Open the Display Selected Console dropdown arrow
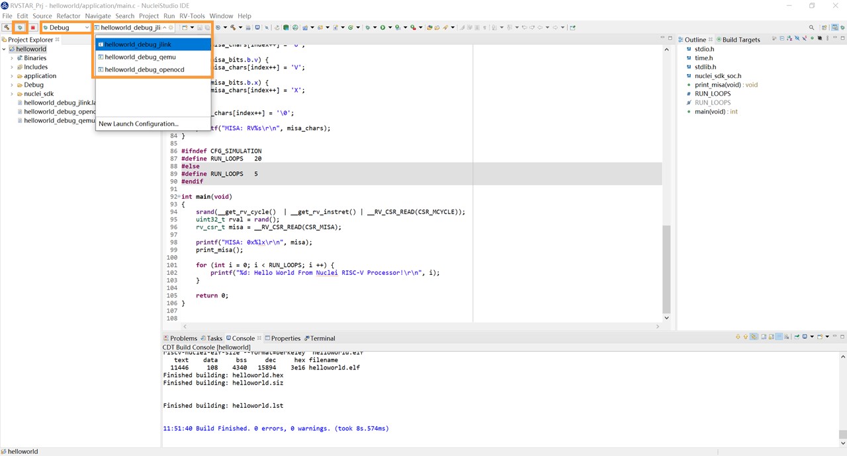 [x=812, y=337]
